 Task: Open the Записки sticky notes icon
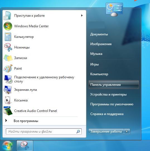8,58
